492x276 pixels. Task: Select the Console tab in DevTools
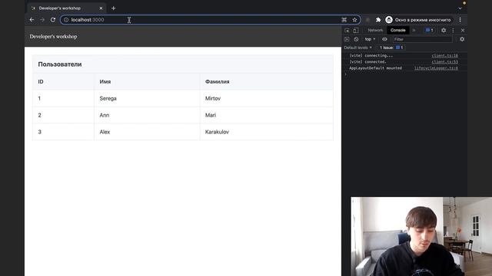click(398, 31)
